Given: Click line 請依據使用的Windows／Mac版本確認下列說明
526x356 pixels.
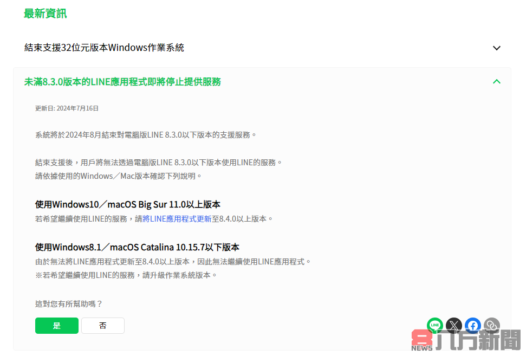Looking at the screenshot, I should point(118,176).
